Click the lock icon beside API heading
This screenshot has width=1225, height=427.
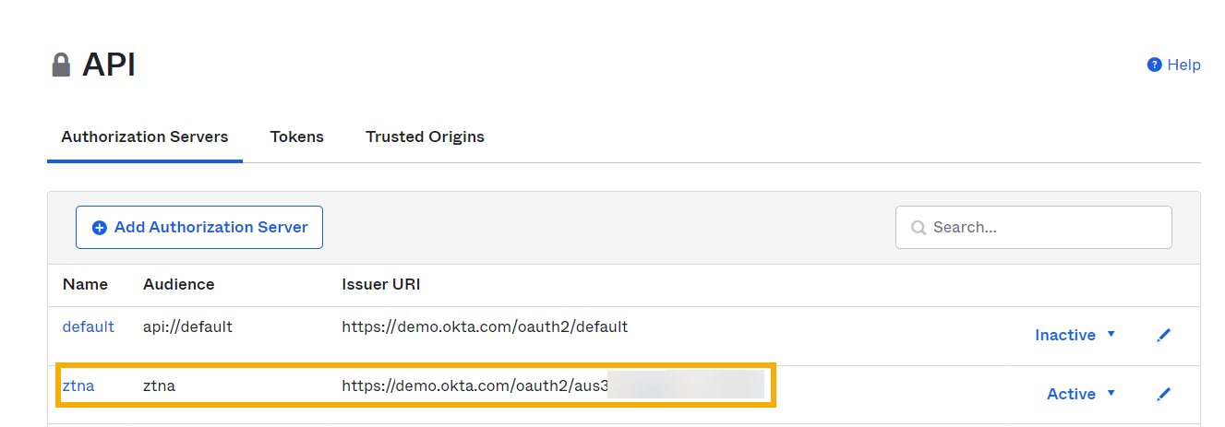pos(61,65)
